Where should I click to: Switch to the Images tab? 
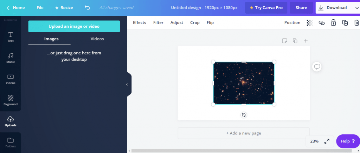click(51, 39)
